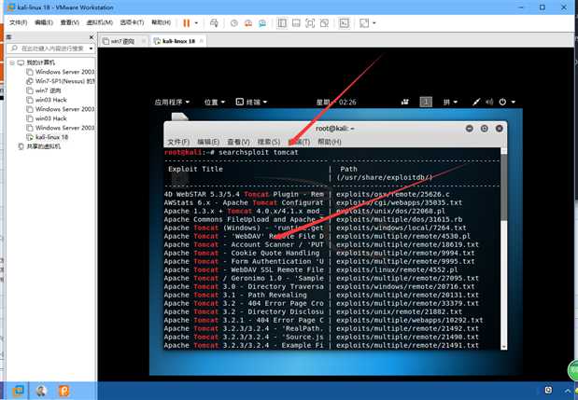Select 共享的虚拟机 in the library
Image resolution: width=578 pixels, height=400 pixels.
tap(39, 146)
